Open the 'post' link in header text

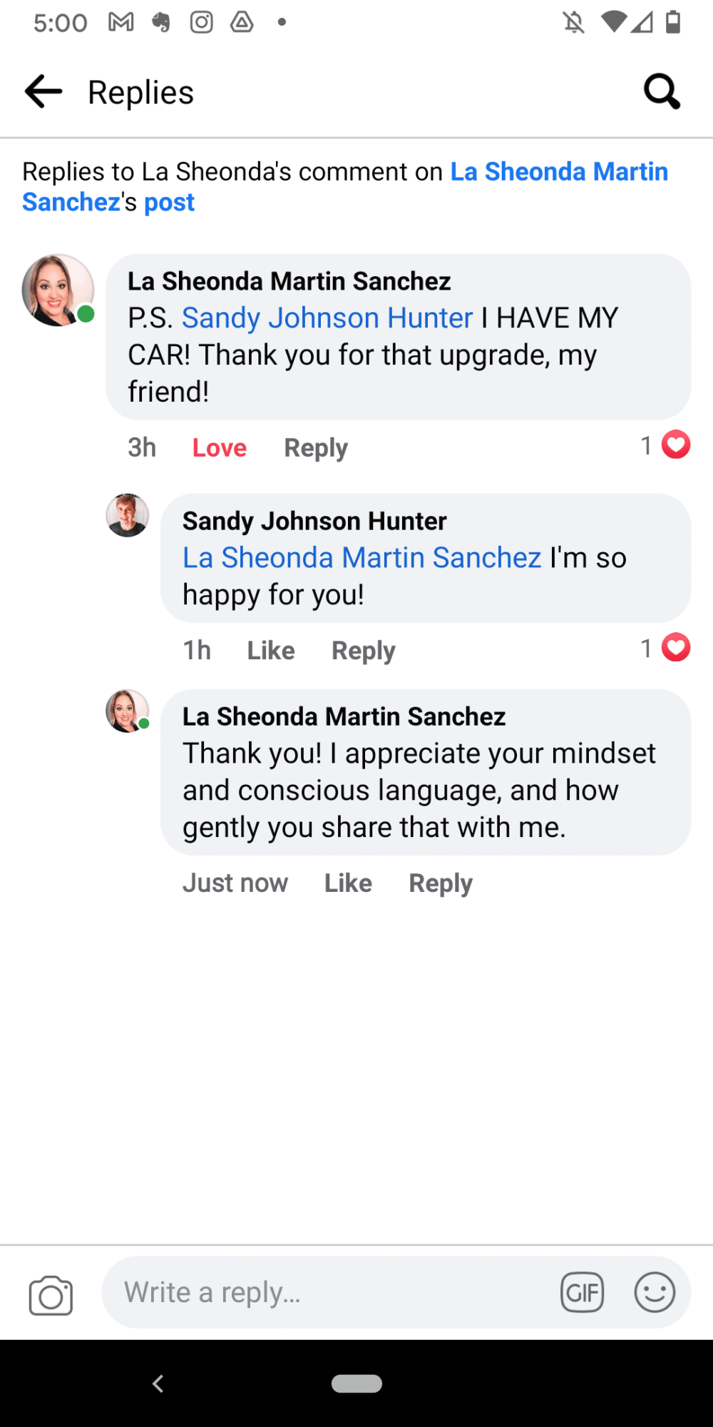[169, 203]
